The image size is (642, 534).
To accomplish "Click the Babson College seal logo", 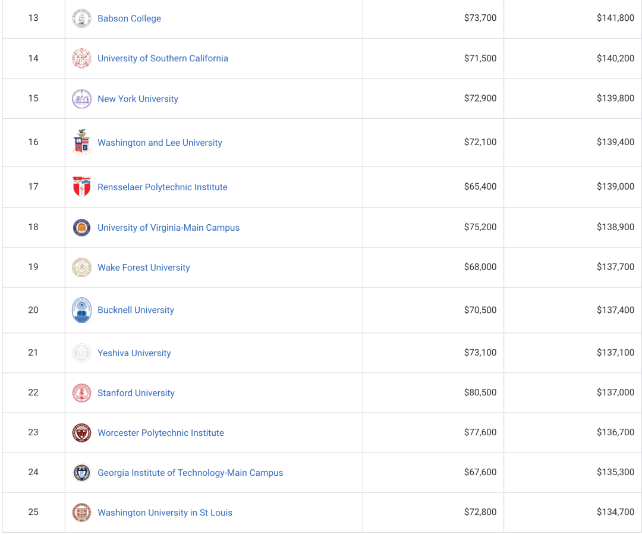I will pyautogui.click(x=81, y=18).
